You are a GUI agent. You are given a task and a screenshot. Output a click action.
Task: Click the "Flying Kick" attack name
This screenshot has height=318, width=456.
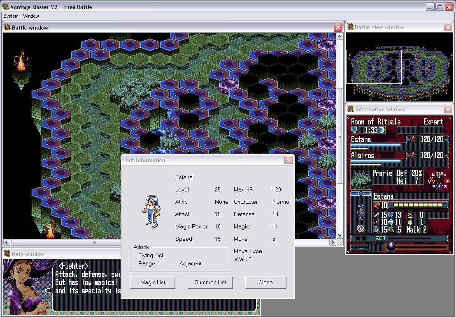pyautogui.click(x=151, y=255)
